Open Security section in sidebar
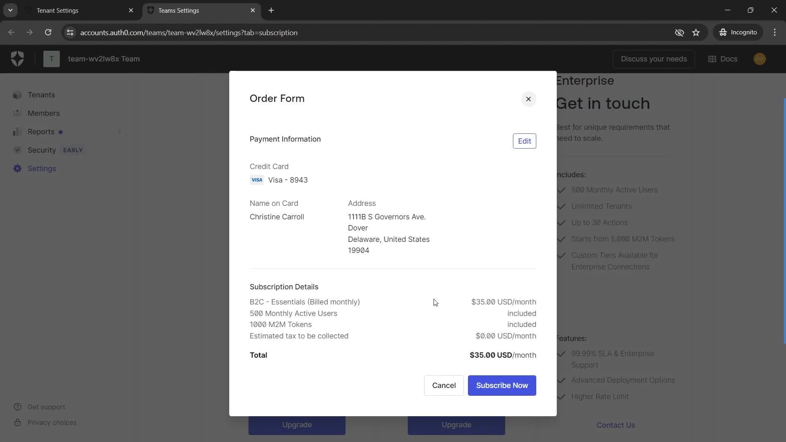The width and height of the screenshot is (786, 442). coord(42,150)
